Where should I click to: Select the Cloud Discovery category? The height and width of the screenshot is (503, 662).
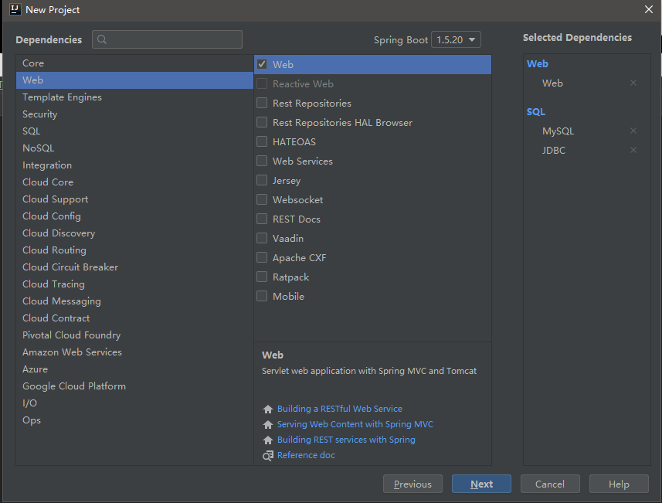pos(134,233)
